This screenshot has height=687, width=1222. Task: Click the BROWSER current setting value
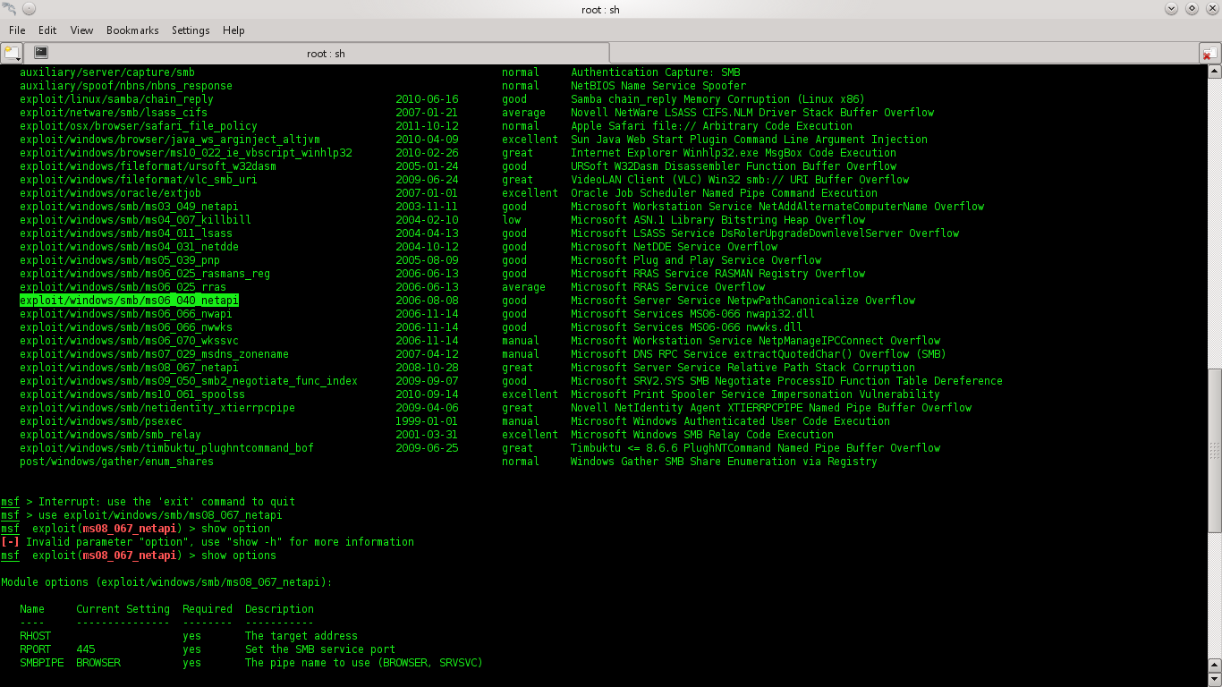(x=98, y=663)
